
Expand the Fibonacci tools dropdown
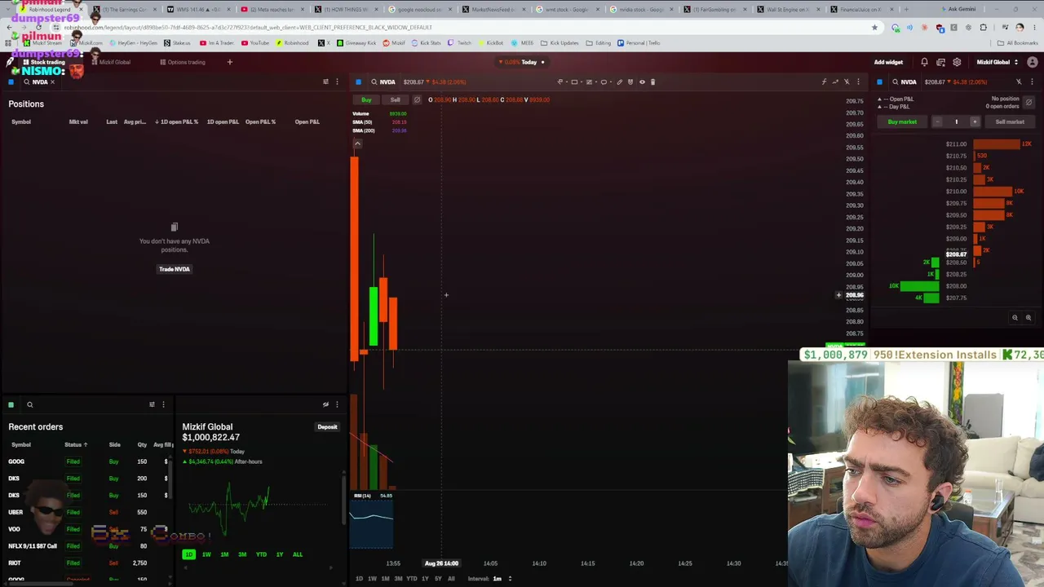coord(595,82)
